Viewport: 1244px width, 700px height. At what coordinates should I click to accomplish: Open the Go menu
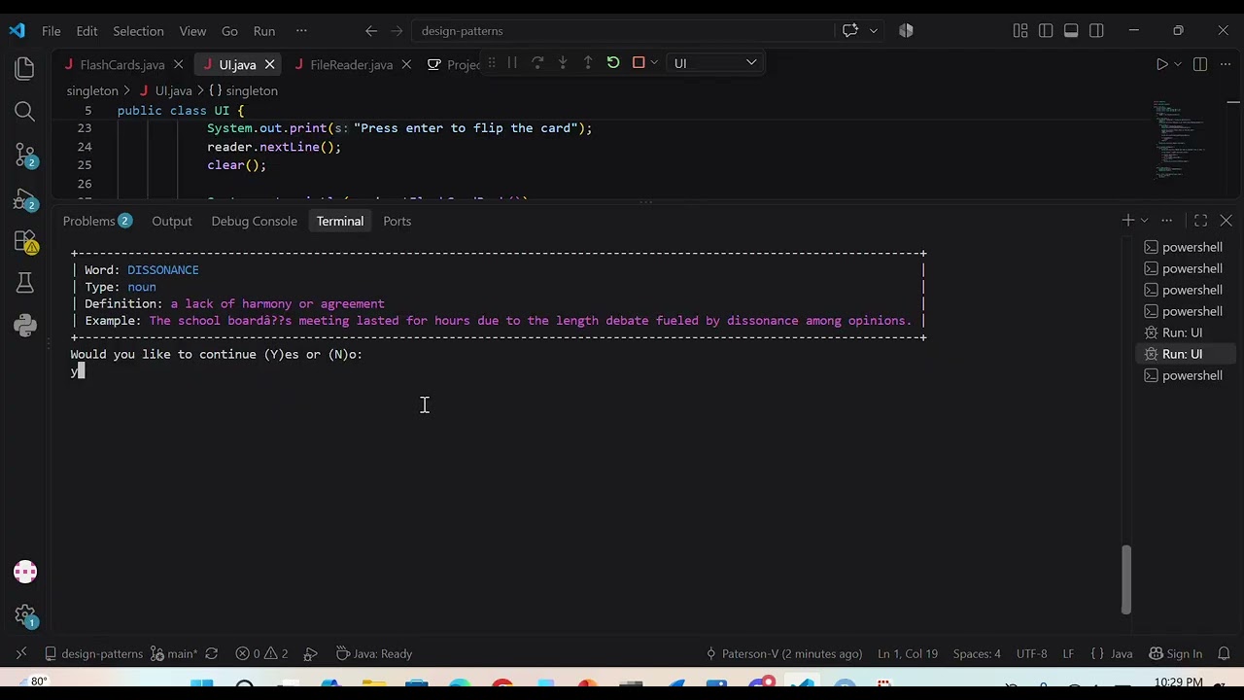(229, 31)
